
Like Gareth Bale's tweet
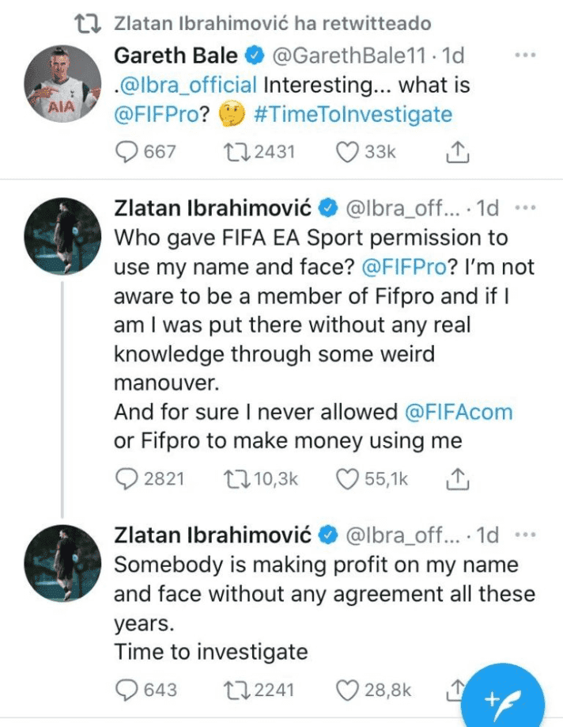[347, 152]
